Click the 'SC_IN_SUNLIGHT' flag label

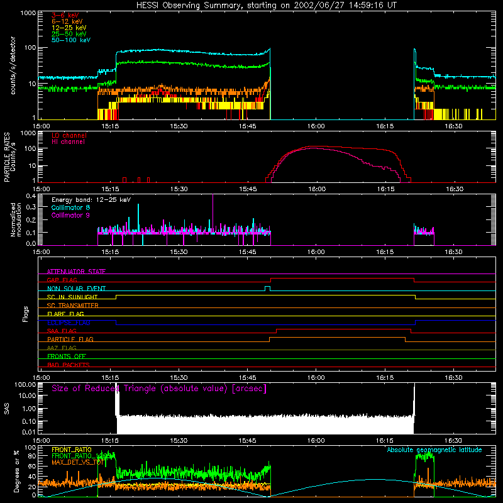pyautogui.click(x=72, y=297)
